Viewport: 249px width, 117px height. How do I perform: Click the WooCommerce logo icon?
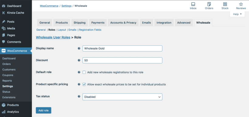click(4, 51)
